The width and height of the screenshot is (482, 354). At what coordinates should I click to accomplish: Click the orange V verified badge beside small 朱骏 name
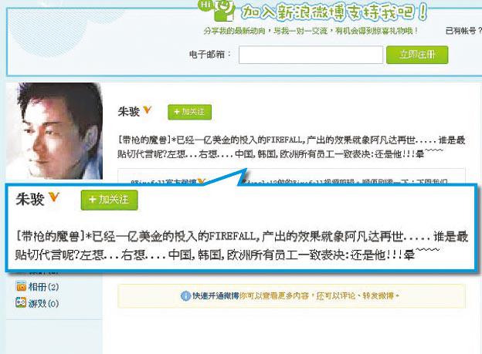pos(148,110)
